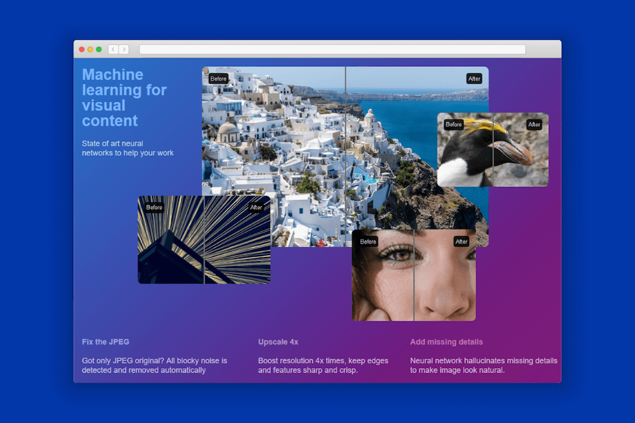This screenshot has height=423, width=635.
Task: Click the Before badge on the architecture image
Action: 154,207
